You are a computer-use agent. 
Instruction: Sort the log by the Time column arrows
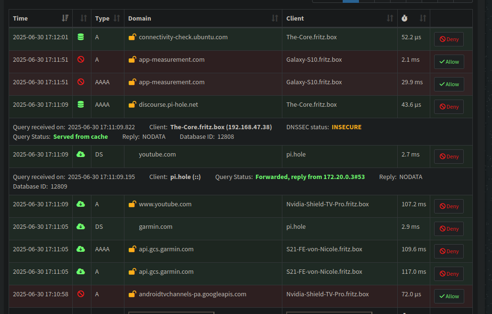pos(65,18)
